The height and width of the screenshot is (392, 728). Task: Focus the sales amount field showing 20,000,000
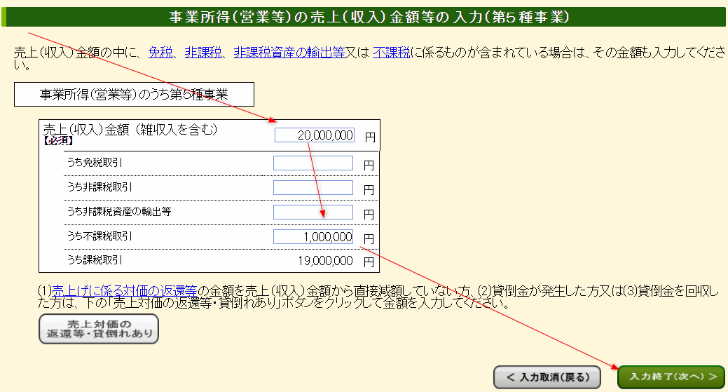pyautogui.click(x=315, y=135)
